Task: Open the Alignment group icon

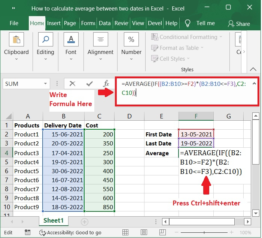Action: point(100,40)
